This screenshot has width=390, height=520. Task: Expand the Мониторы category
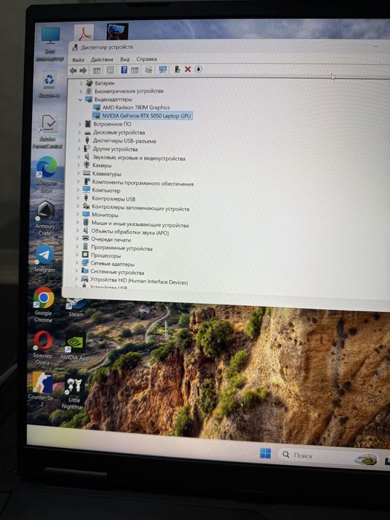tap(78, 214)
